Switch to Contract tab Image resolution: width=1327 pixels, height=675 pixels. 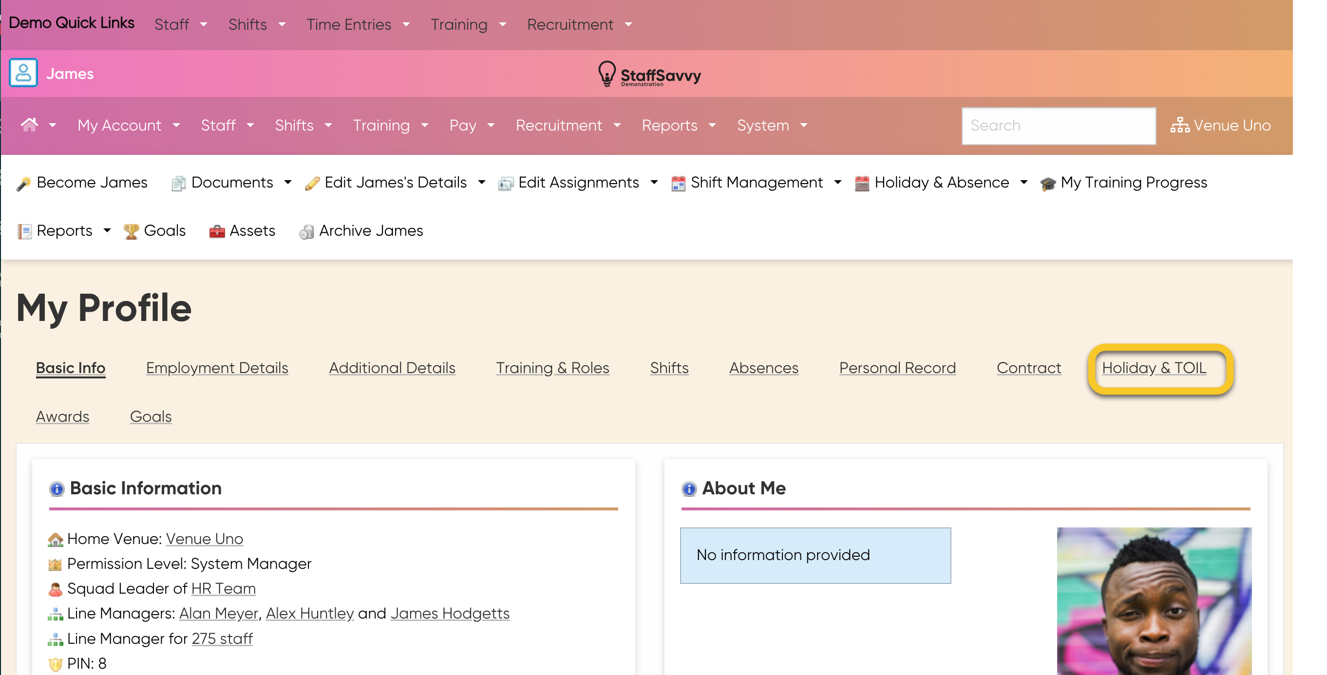point(1029,368)
